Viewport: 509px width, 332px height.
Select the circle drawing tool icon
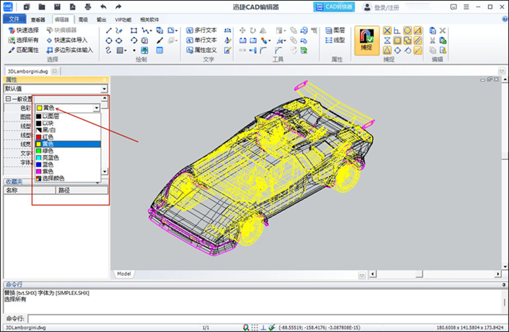(109, 40)
